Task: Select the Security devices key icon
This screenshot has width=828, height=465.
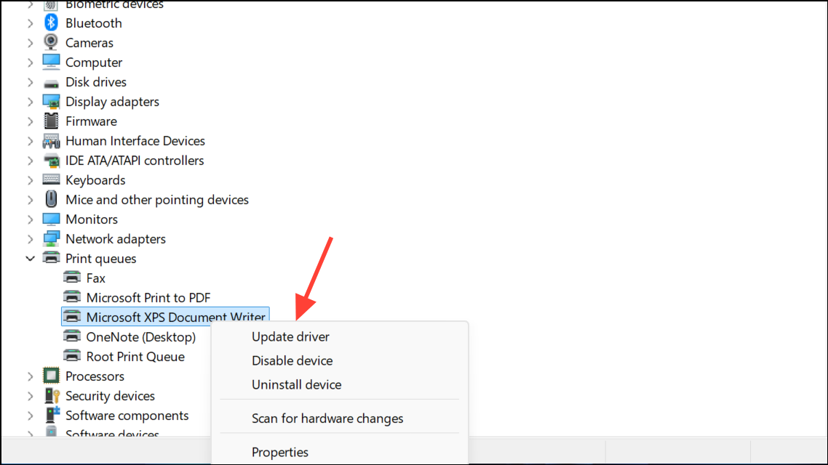Action: [x=52, y=395]
